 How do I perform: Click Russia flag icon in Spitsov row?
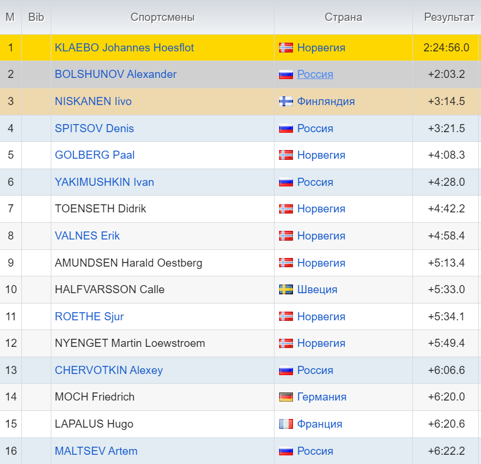[x=286, y=128]
